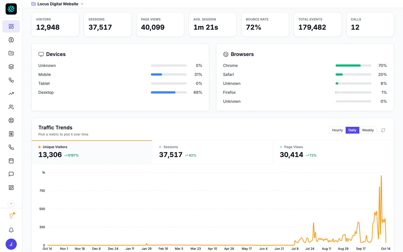Open the phone calls icon in sidebar
The height and width of the screenshot is (252, 403).
pos(11,147)
